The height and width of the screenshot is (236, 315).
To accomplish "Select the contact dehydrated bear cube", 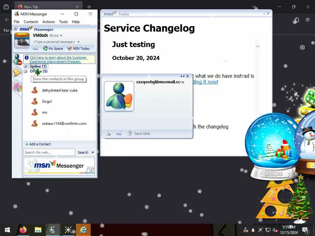I will [60, 90].
